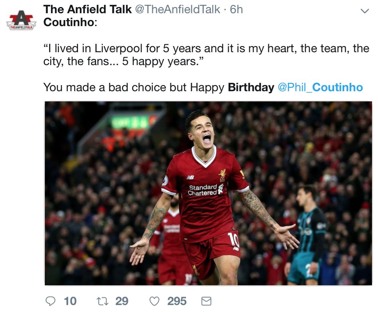The height and width of the screenshot is (312, 378).
Task: Like the tweet with the heart icon
Action: point(154,301)
